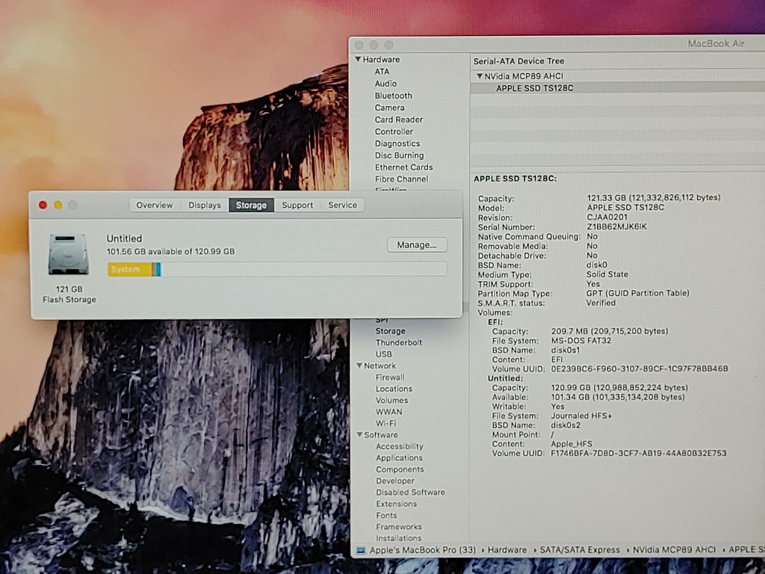Select Storage in the Hardware sidebar list

point(390,331)
